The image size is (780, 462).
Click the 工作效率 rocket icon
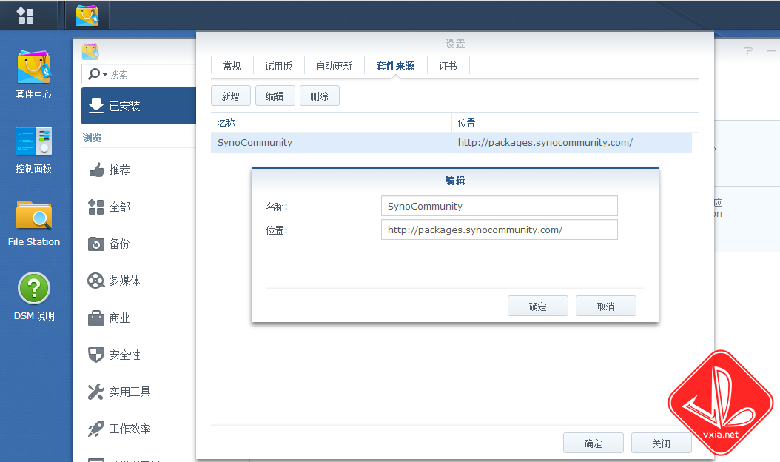96,429
